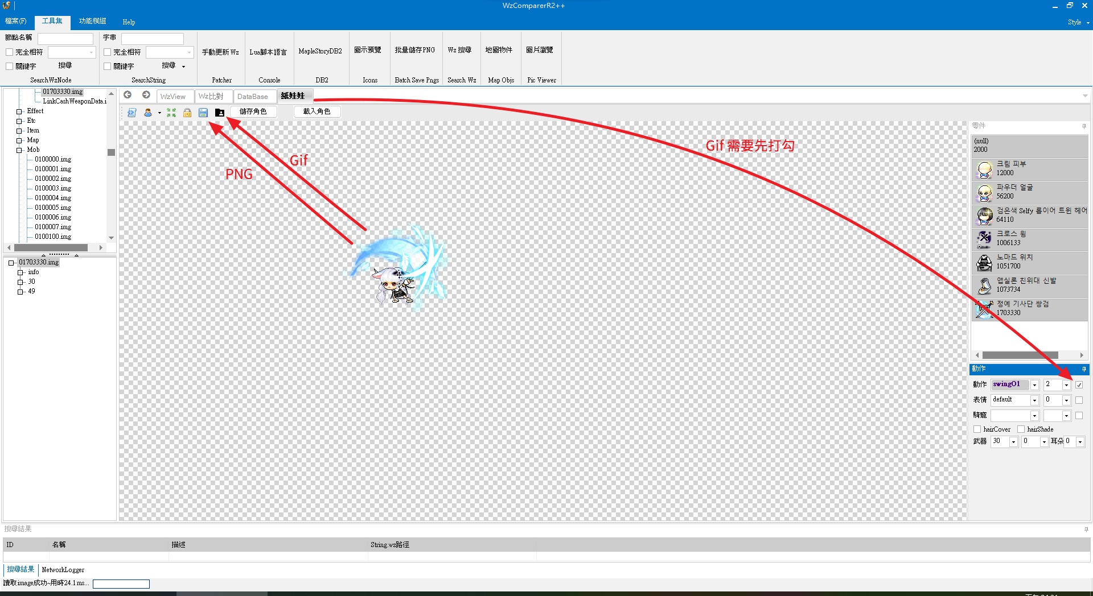
Task: Select the 1703330 weapon item in parts list
Action: (x=1030, y=309)
